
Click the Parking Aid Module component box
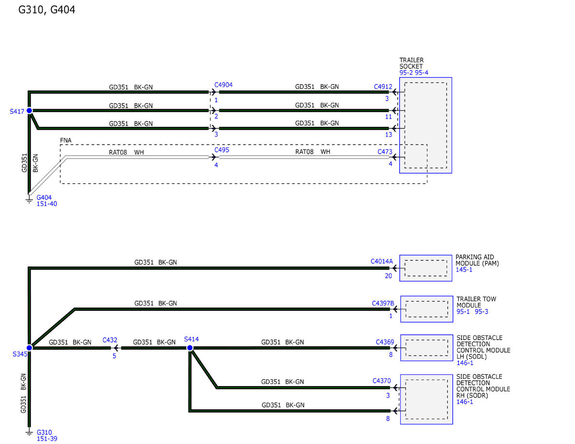pyautogui.click(x=425, y=268)
